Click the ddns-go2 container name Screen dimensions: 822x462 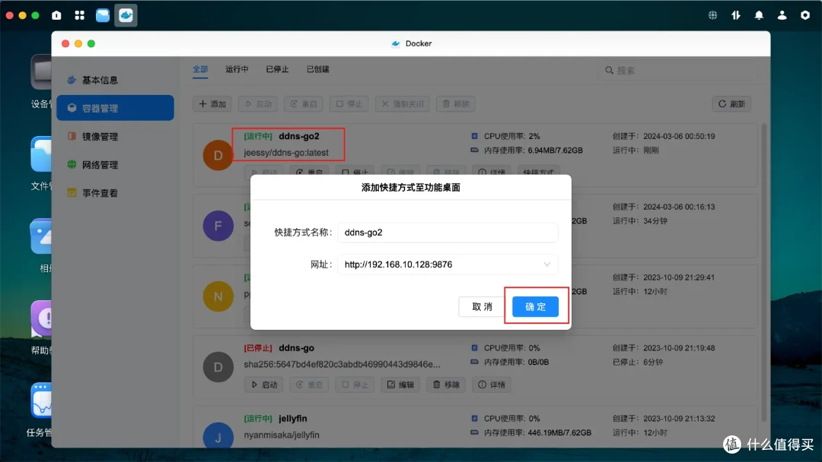(299, 136)
